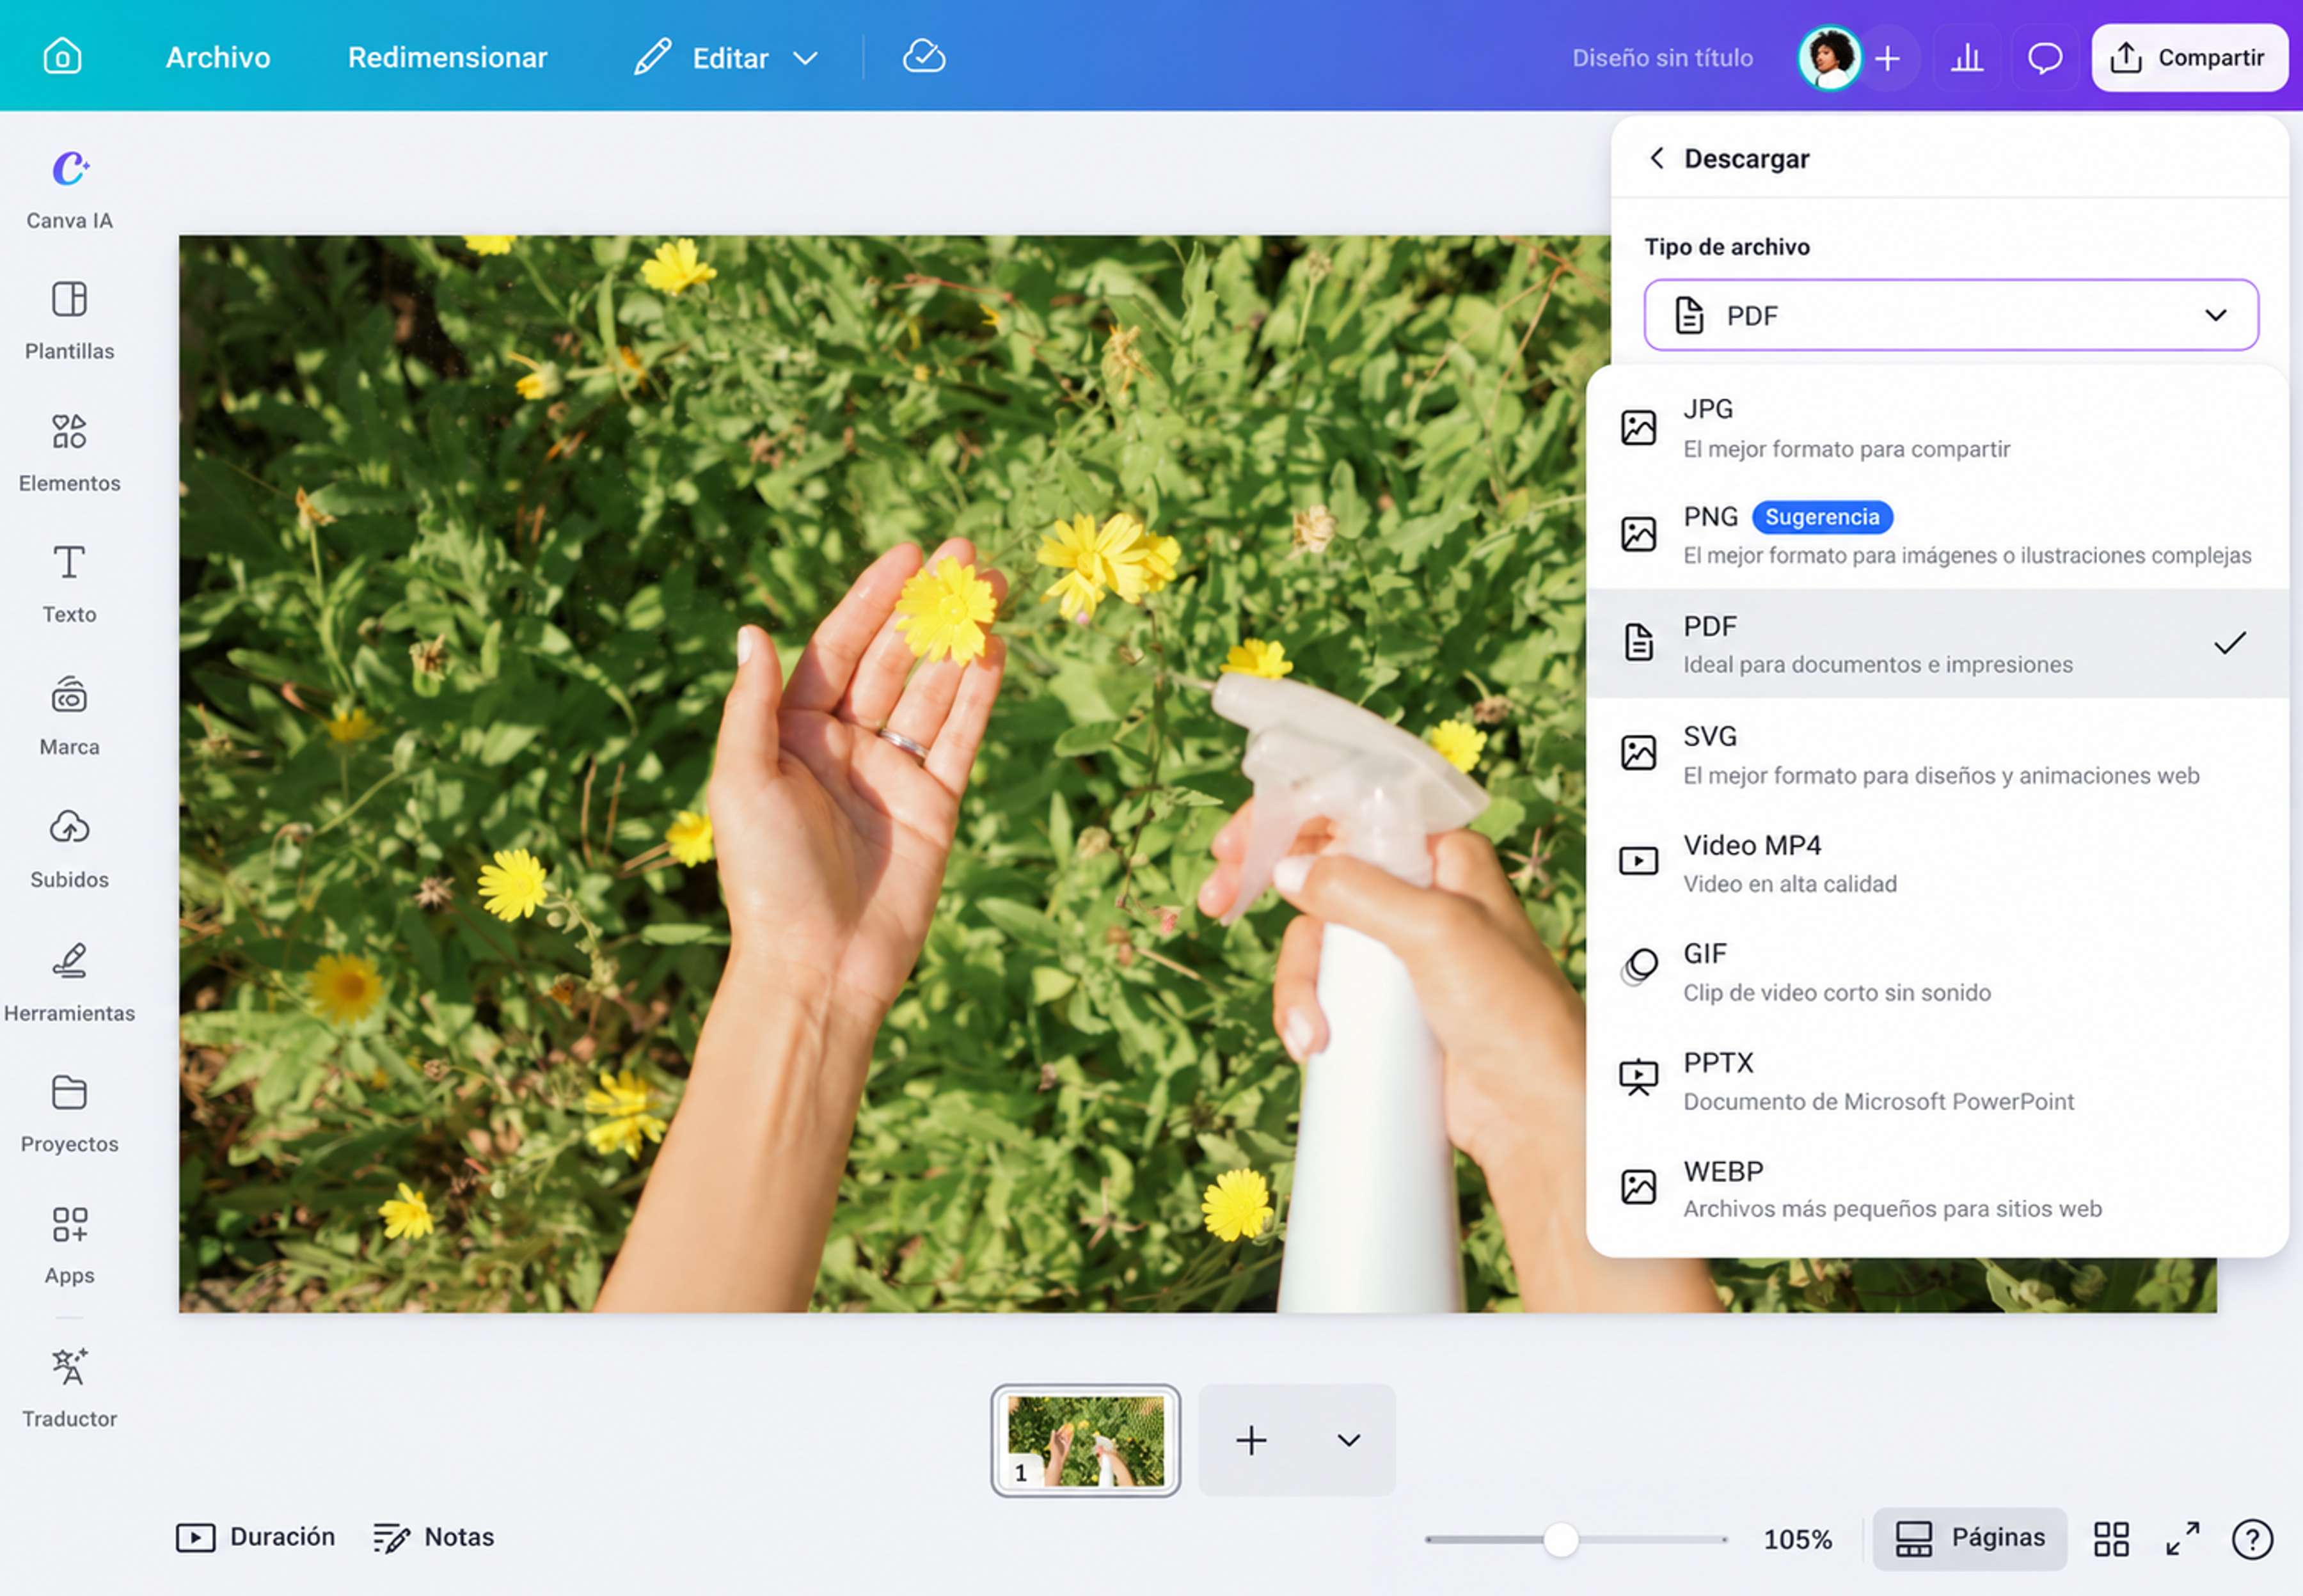Go to the home page icon
Image resolution: width=2303 pixels, height=1596 pixels.
coord(62,56)
